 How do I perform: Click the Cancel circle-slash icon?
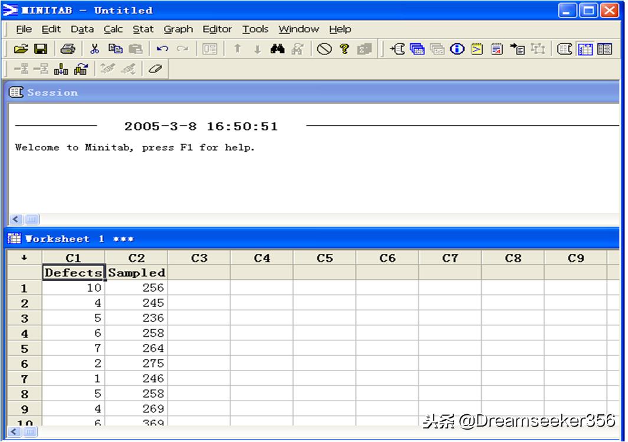(x=324, y=49)
